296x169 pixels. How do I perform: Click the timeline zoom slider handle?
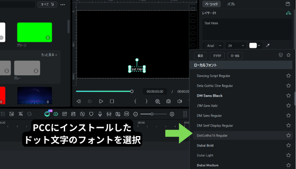pos(152,114)
